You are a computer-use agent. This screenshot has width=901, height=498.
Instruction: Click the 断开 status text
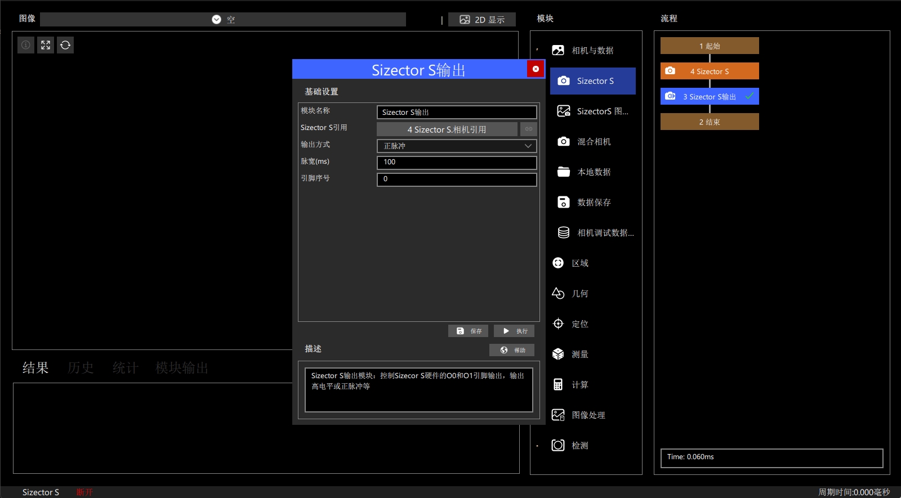coord(84,492)
